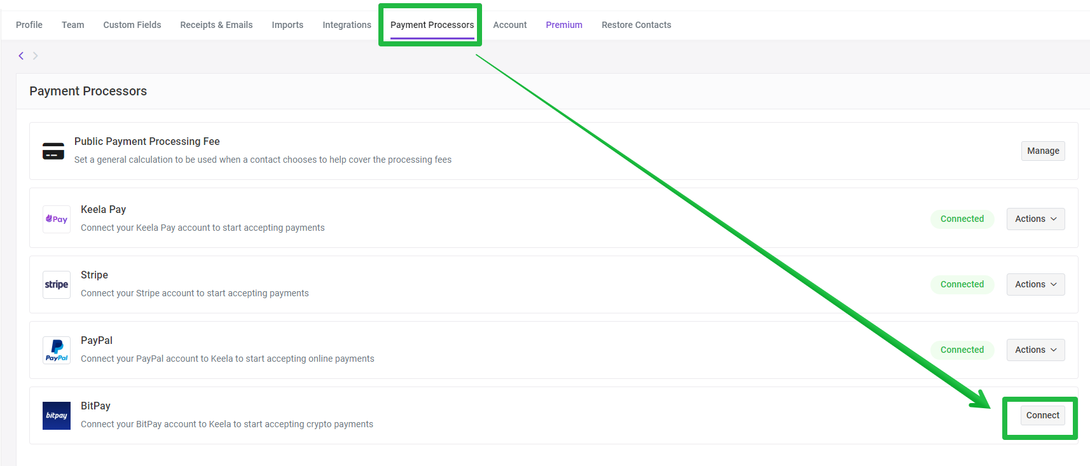This screenshot has width=1090, height=466.
Task: Click the PayPal logo icon
Action: 57,350
